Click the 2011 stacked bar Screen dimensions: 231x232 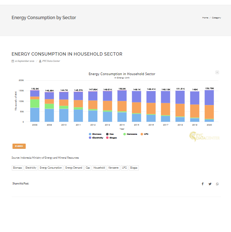click(x=78, y=107)
